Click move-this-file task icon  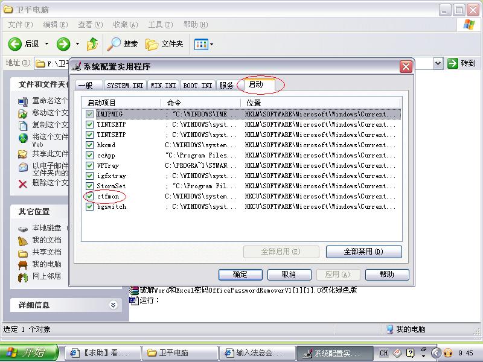(x=23, y=113)
